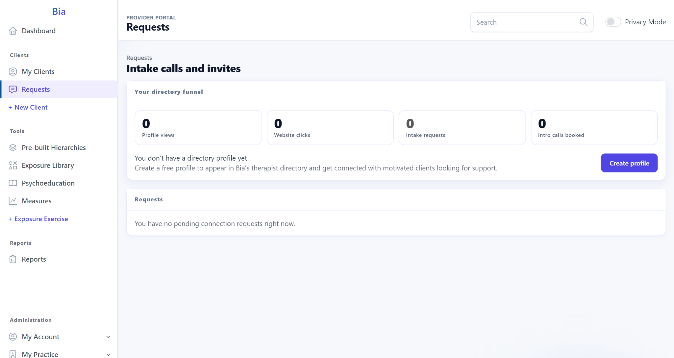674x358 pixels.
Task: Click the + Exposure Exercise link
Action: (38, 219)
